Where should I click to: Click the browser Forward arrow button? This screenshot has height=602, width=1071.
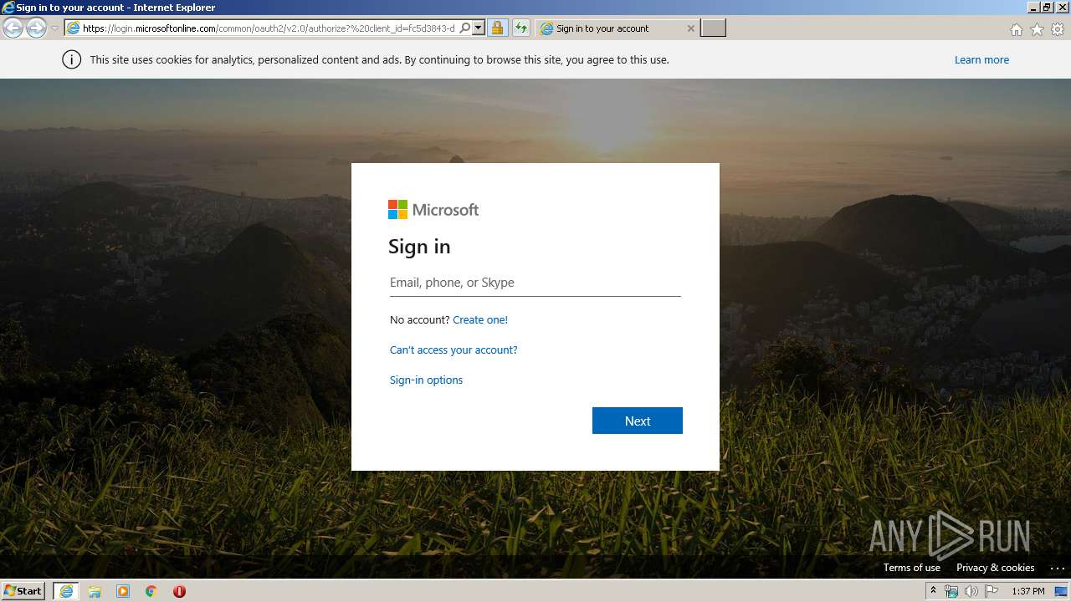coord(36,28)
